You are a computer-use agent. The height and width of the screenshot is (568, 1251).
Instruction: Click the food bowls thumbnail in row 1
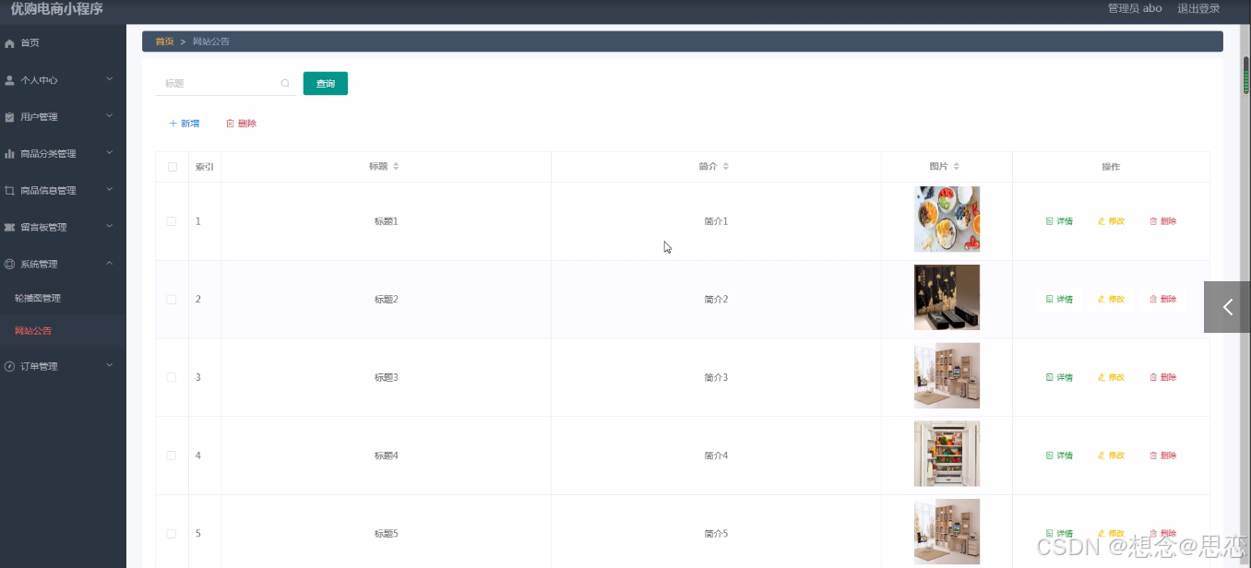click(x=947, y=219)
